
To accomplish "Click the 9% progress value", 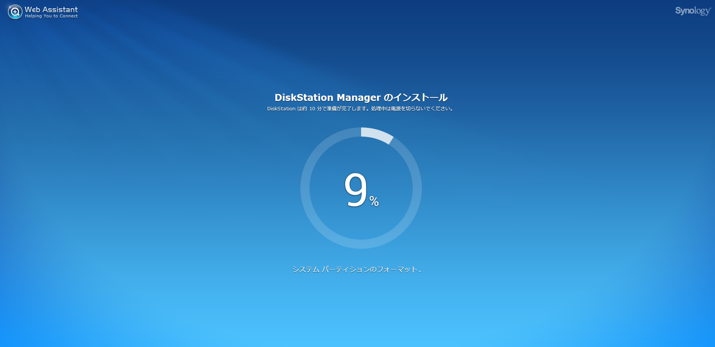I will [x=361, y=189].
